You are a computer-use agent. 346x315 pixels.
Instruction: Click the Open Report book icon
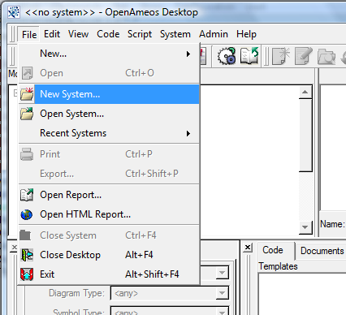[x=27, y=195]
